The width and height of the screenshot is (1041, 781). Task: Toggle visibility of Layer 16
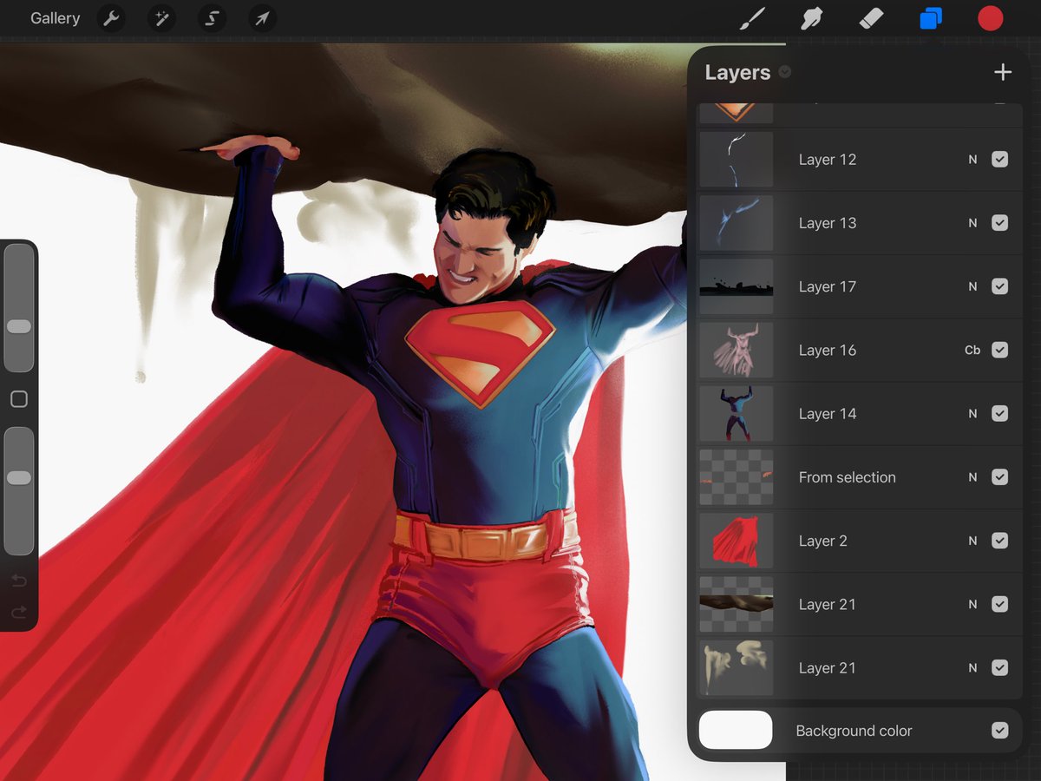pyautogui.click(x=999, y=350)
